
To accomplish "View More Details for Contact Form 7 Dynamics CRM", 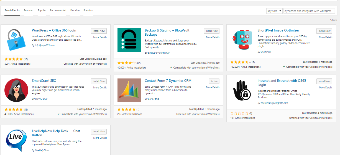I will (213, 87).
